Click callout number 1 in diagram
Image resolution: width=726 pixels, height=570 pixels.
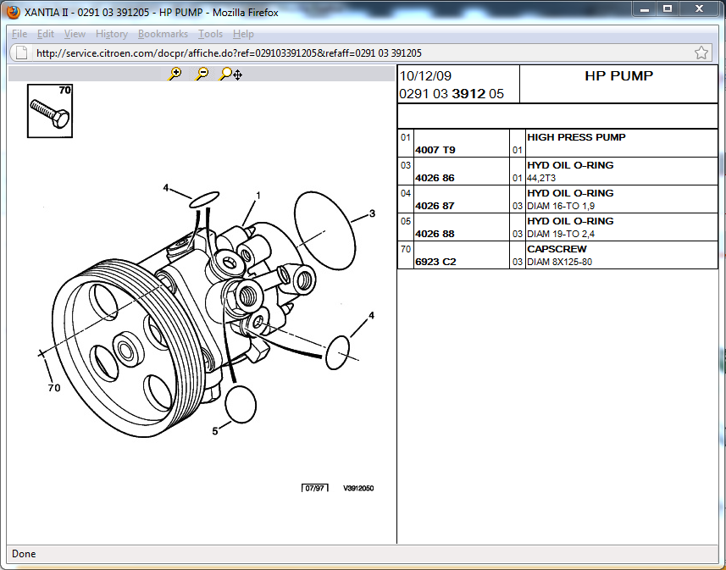(258, 196)
